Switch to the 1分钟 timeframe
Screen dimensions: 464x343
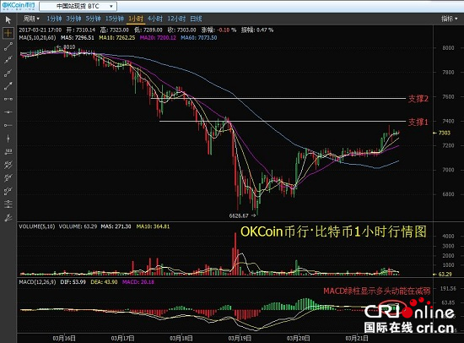(54, 19)
